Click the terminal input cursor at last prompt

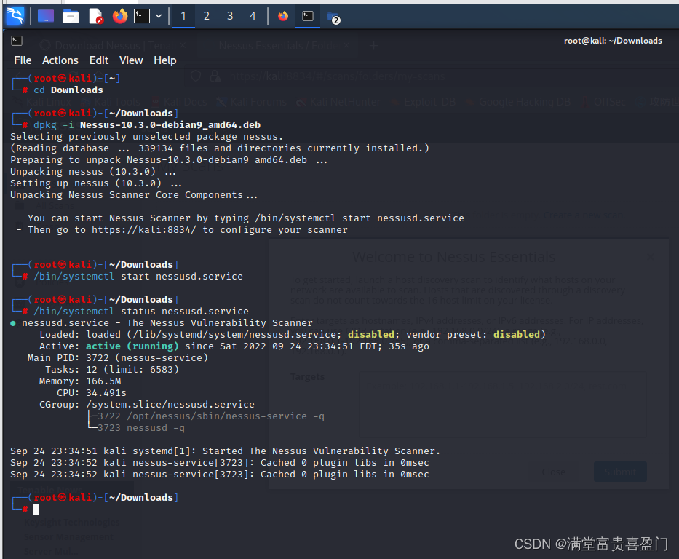click(36, 510)
